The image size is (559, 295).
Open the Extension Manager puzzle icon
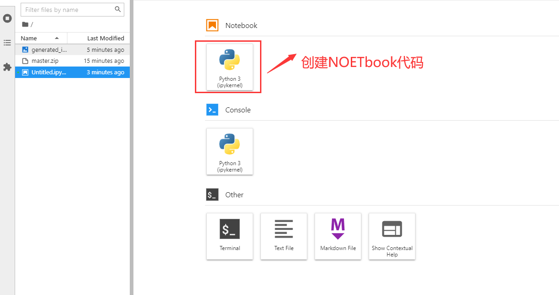click(x=7, y=67)
